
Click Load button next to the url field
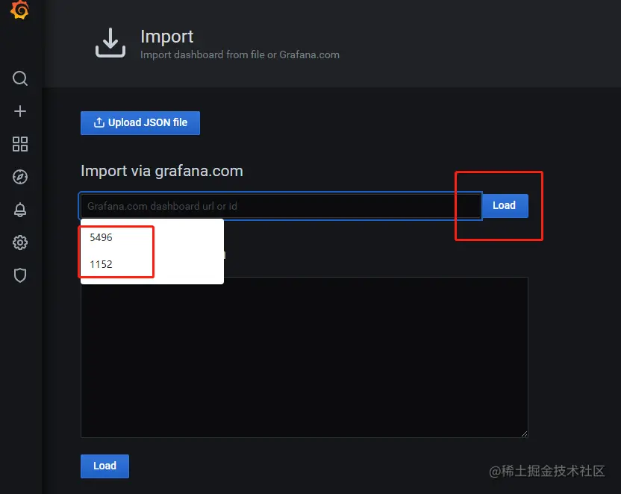point(505,205)
